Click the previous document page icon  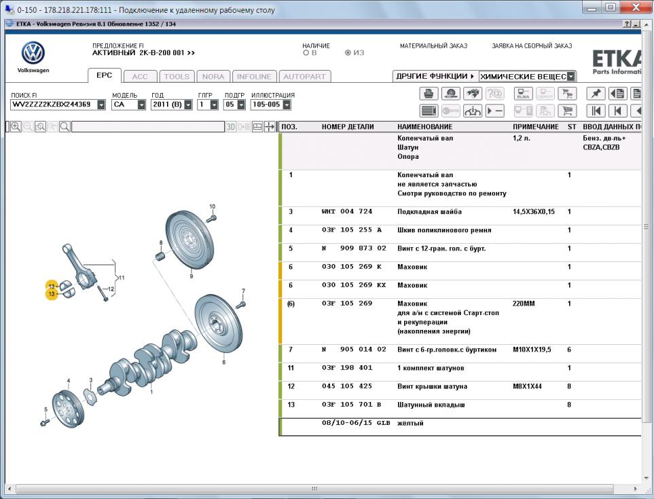click(x=618, y=94)
